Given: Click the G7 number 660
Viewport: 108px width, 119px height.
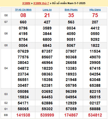Looking at the screenshot, I should click(x=23, y=22).
